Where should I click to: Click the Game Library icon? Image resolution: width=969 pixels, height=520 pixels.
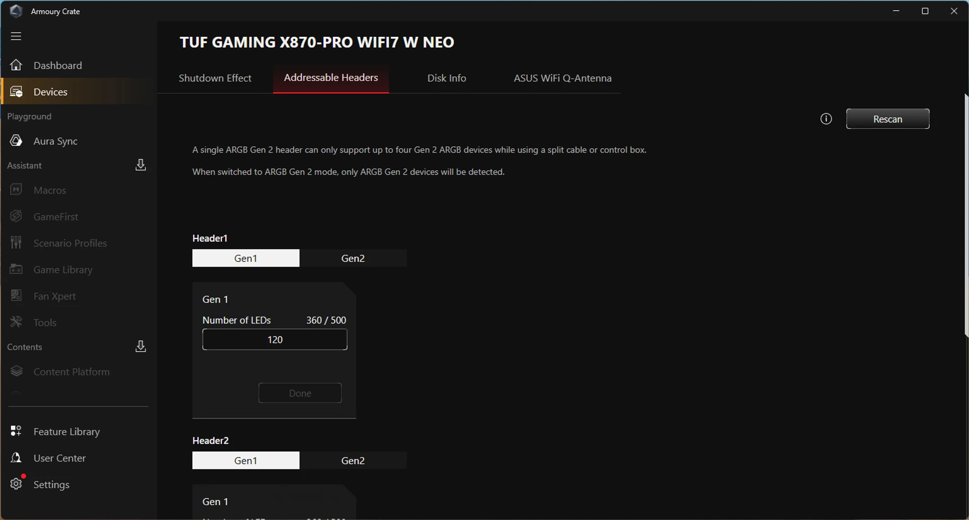click(x=16, y=269)
